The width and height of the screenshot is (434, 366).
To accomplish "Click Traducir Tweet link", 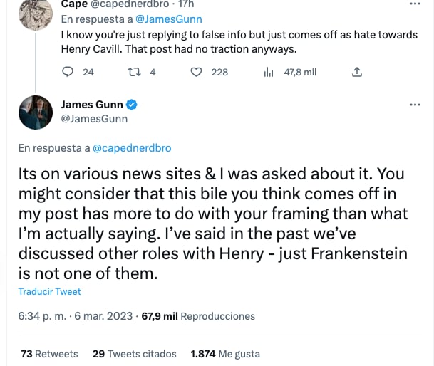I will [50, 291].
